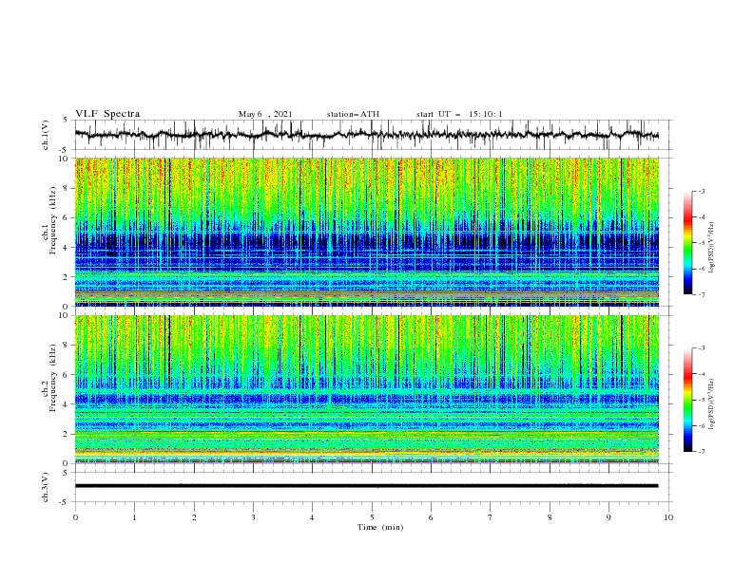
Task: Click the ch.1 frequency tick label "10"
Action: click(64, 159)
